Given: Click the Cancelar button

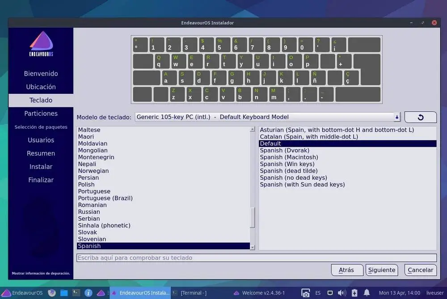Looking at the screenshot, I should 421,270.
